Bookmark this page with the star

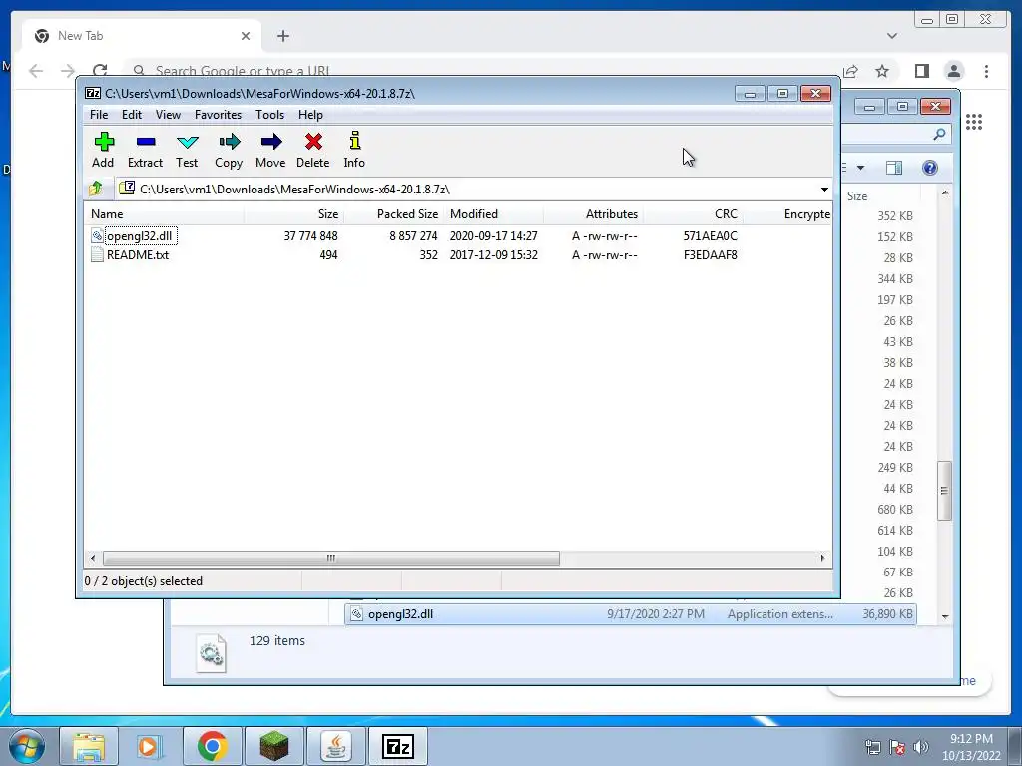[882, 71]
